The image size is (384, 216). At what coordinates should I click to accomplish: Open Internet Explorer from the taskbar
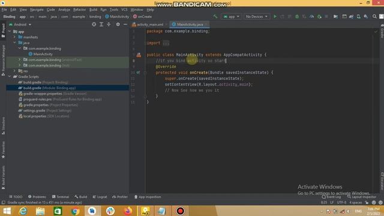(23, 211)
